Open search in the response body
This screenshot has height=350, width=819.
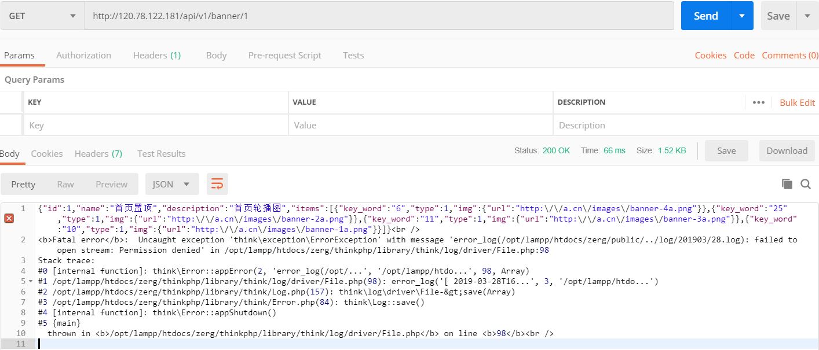(x=805, y=184)
